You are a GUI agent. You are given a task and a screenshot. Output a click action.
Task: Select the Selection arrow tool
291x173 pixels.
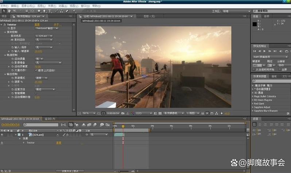click(4, 11)
